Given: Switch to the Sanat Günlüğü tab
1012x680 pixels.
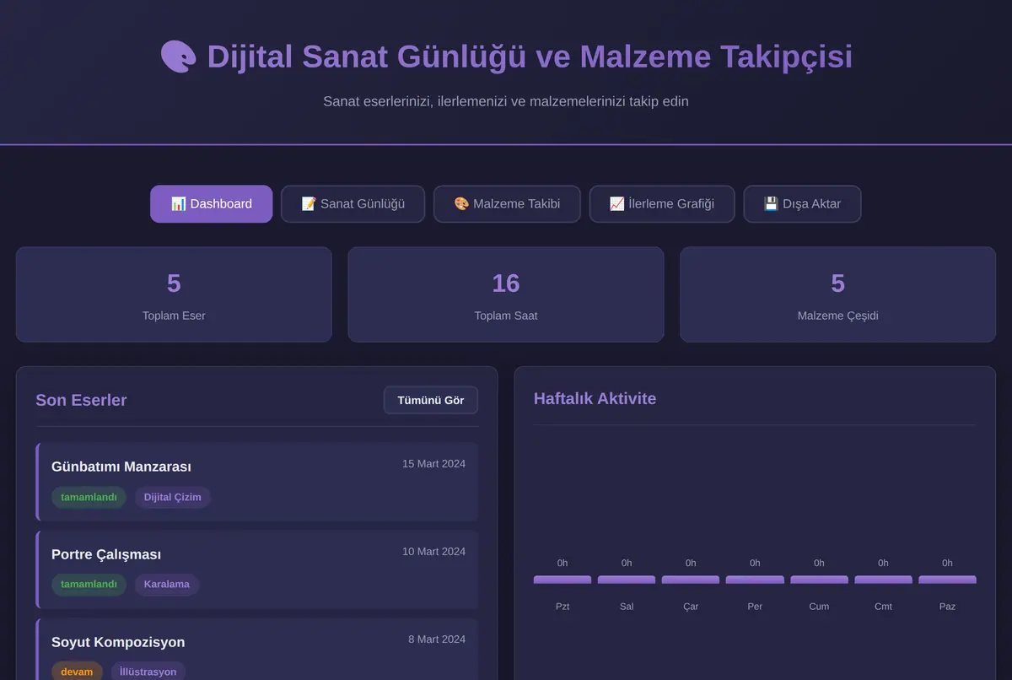Looking at the screenshot, I should (353, 204).
